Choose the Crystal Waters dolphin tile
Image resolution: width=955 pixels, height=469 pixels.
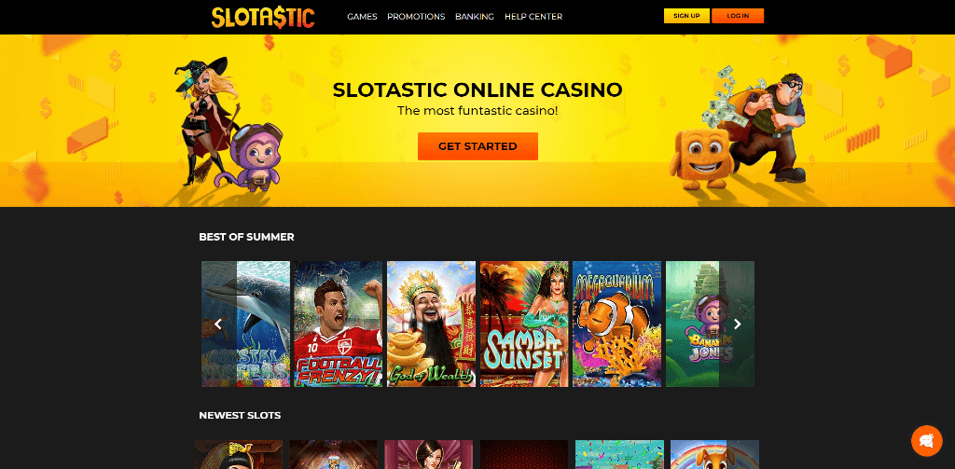click(245, 324)
